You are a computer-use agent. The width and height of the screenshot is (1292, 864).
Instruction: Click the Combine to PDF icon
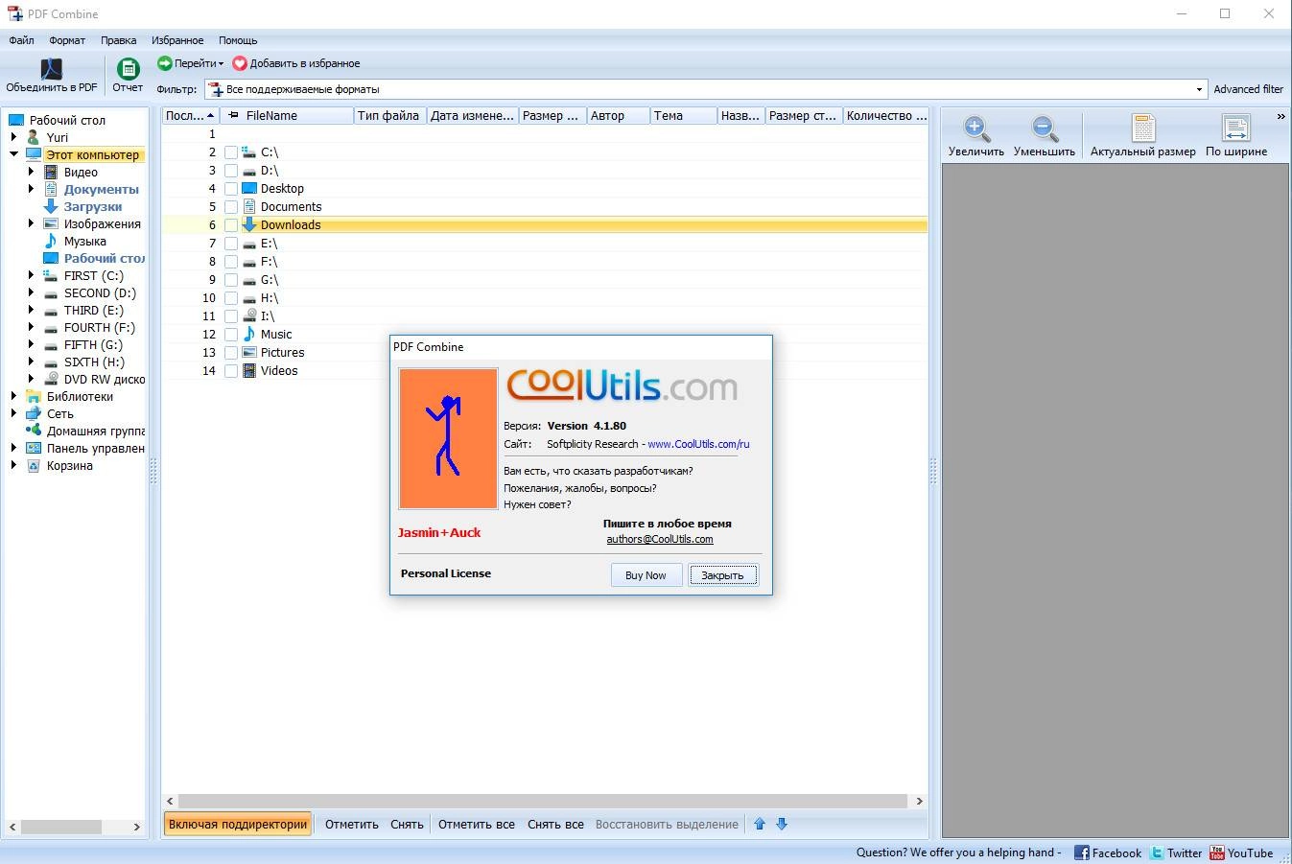coord(51,69)
